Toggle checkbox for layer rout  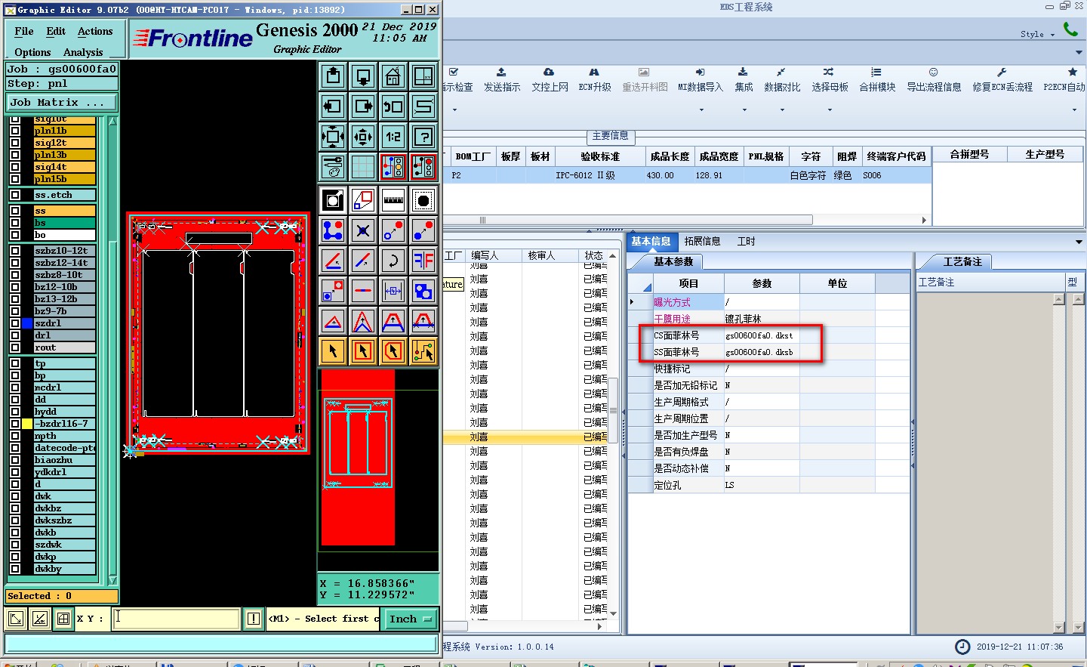(15, 347)
